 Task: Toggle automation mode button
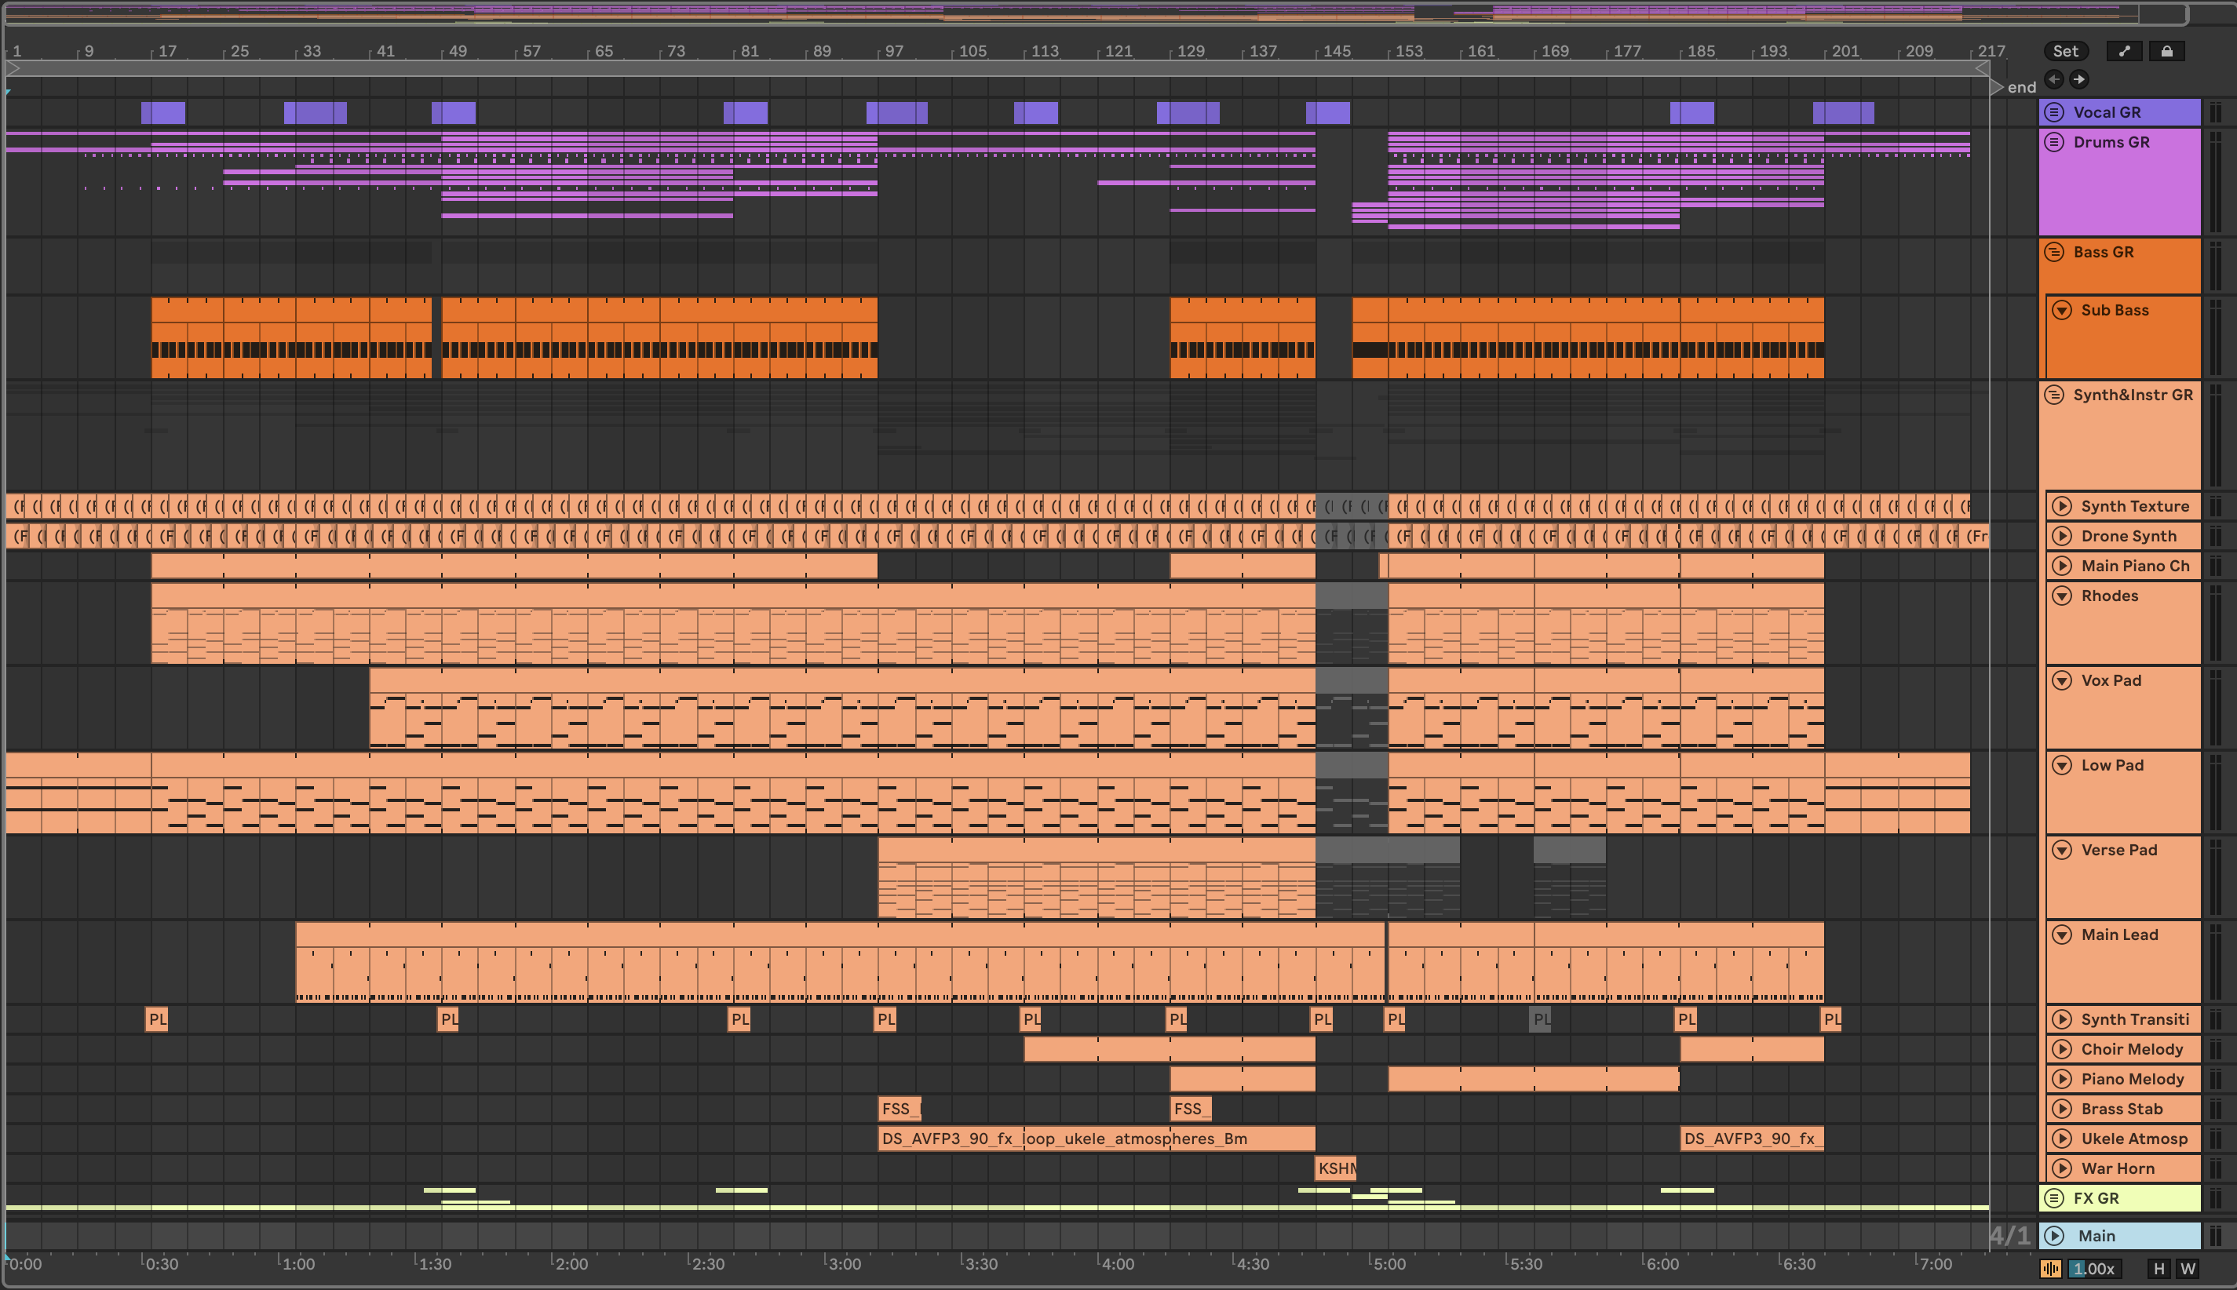pos(2125,51)
